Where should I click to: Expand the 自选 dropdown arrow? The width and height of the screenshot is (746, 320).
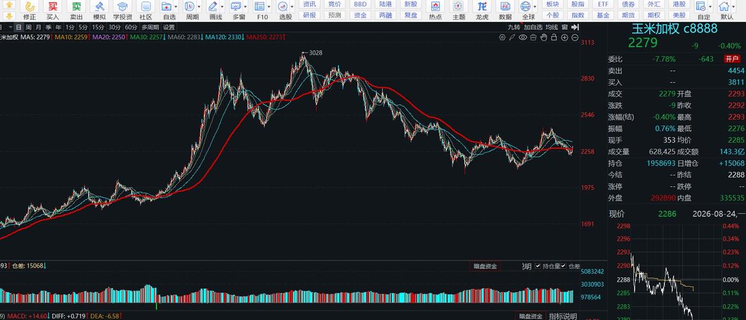tap(176, 7)
